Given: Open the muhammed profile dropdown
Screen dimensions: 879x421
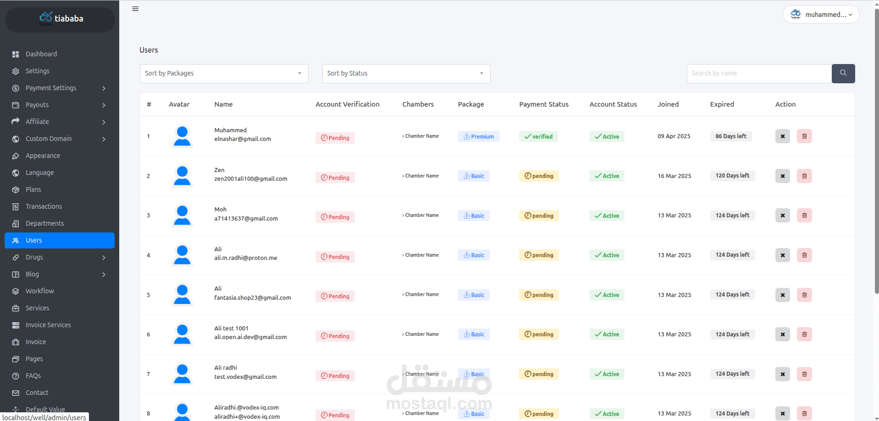Looking at the screenshot, I should click(x=821, y=15).
